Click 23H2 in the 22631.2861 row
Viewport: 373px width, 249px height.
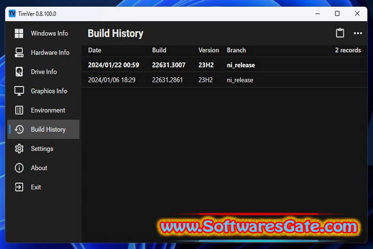click(x=206, y=80)
